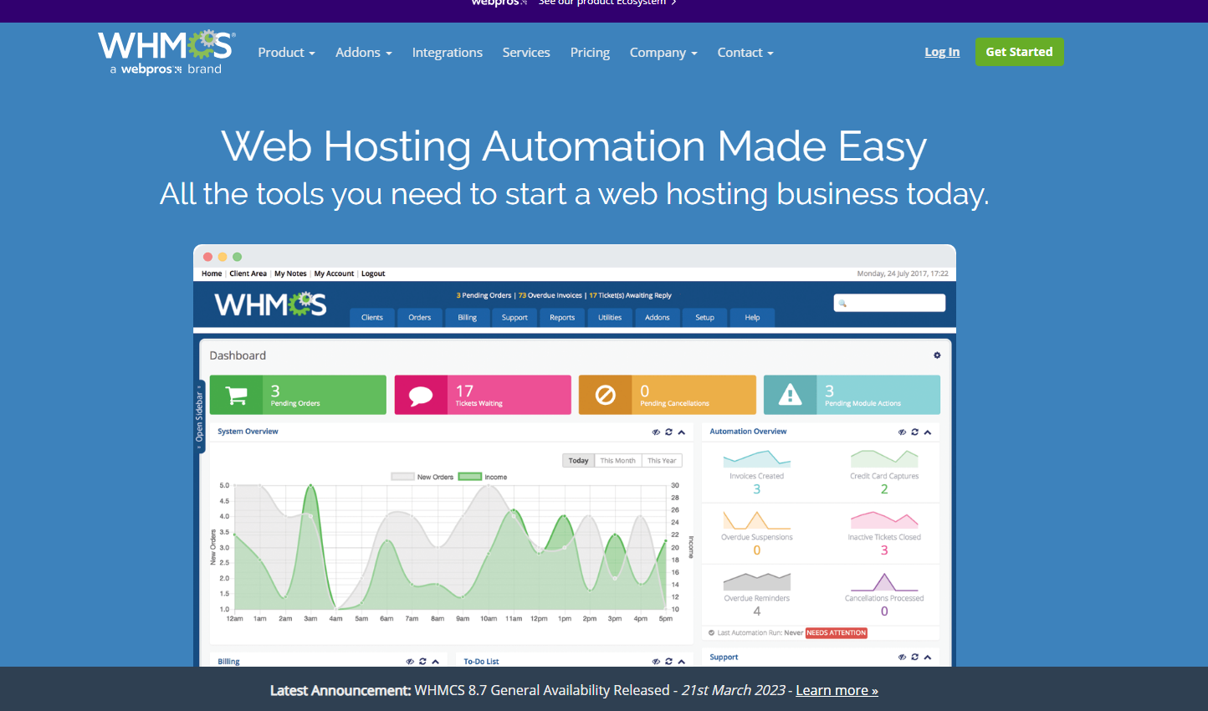The width and height of the screenshot is (1208, 711).
Task: Click the Dashboard settings gear icon
Action: coord(937,355)
